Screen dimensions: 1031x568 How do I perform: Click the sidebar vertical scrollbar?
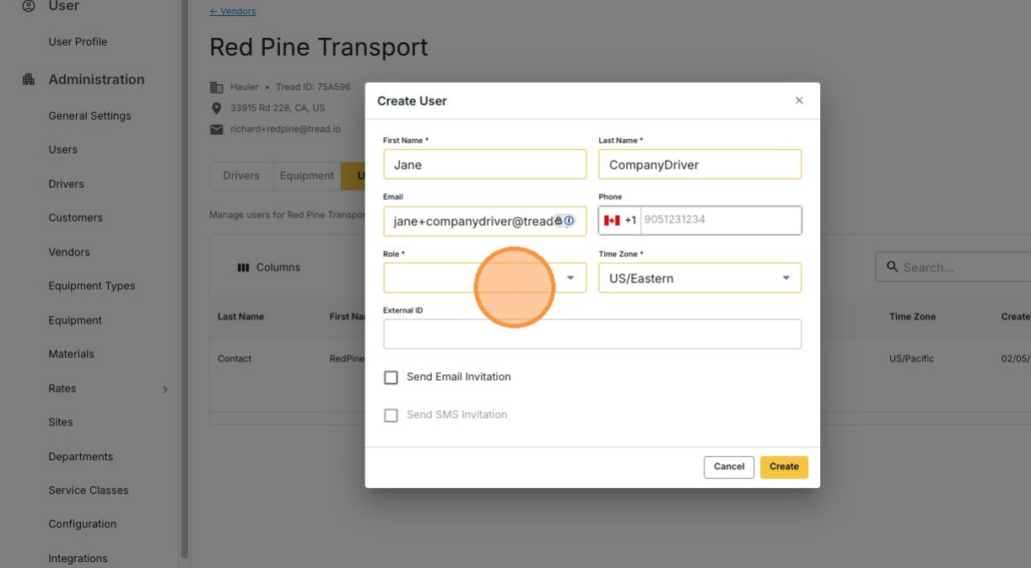[184, 278]
